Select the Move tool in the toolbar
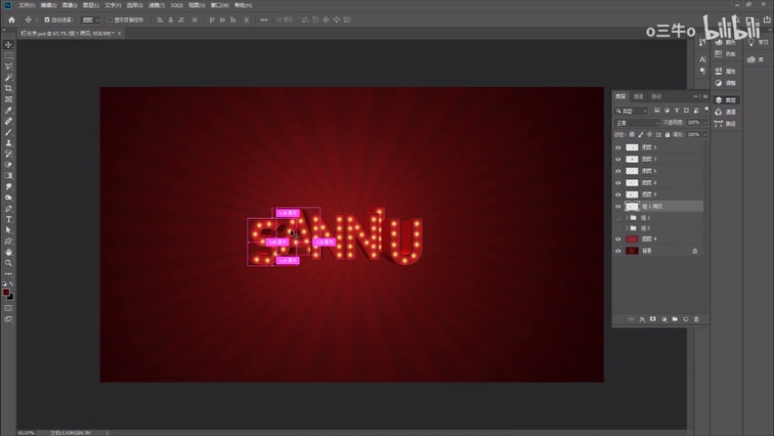 (9, 44)
